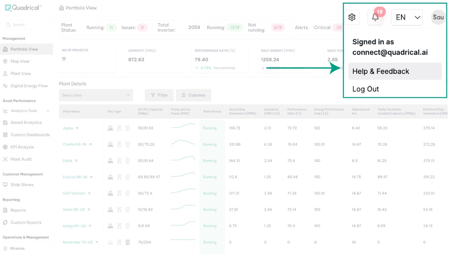The height and width of the screenshot is (254, 452).
Task: Open Plant View from the sidebar
Action: 21,74
